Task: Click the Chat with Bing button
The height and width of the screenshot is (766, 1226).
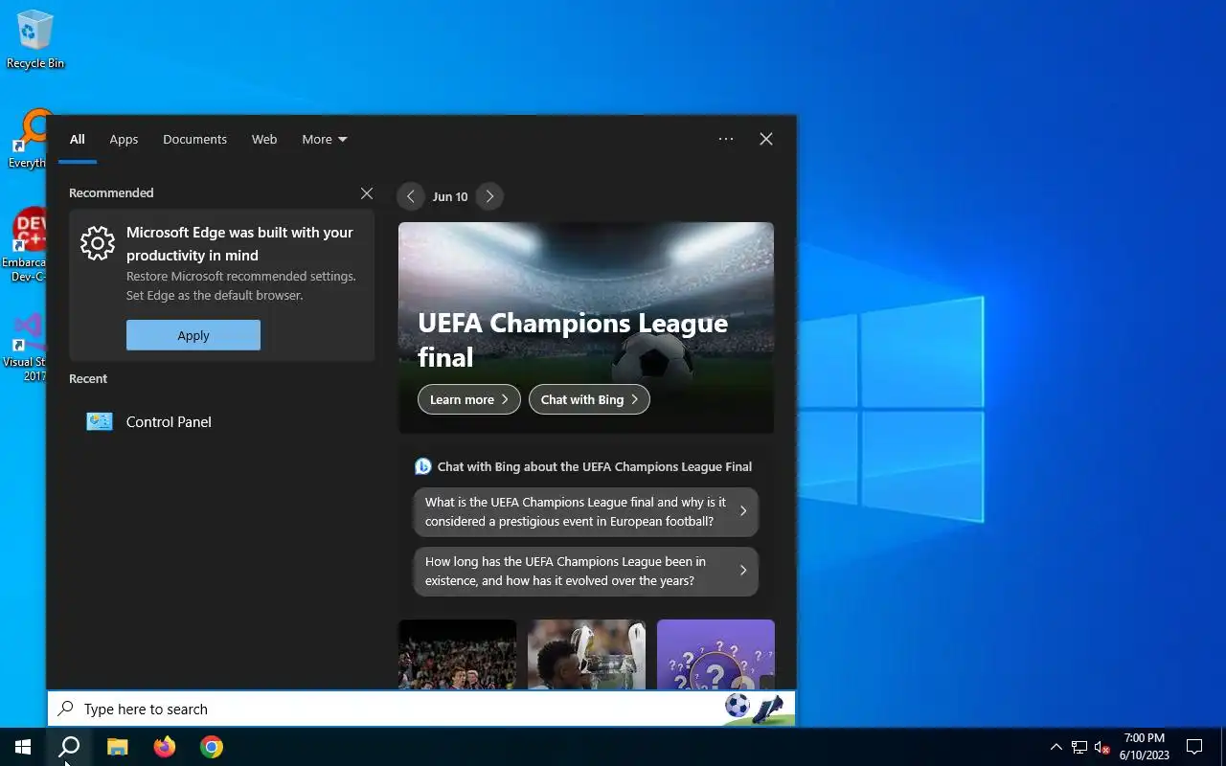Action: click(589, 399)
